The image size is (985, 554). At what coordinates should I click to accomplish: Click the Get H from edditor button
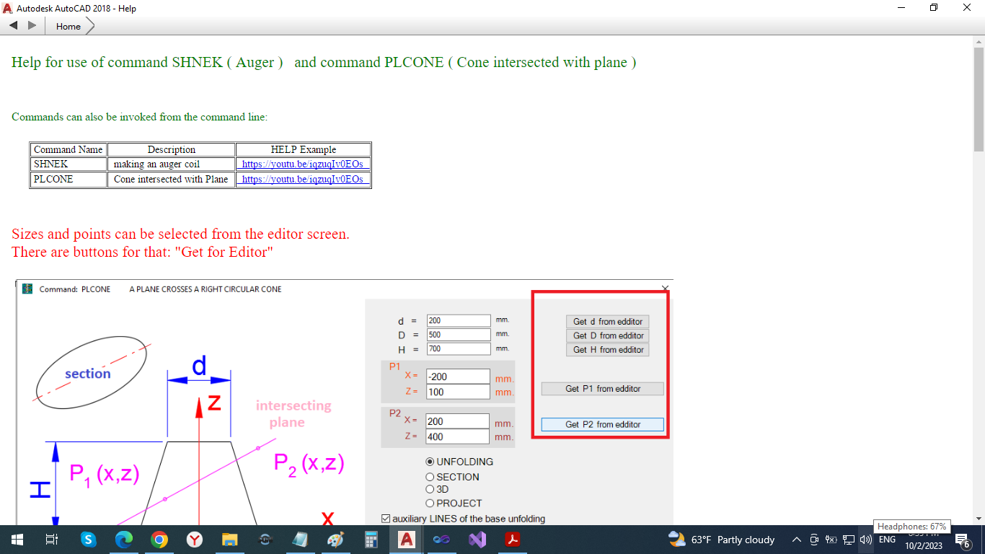click(x=609, y=350)
